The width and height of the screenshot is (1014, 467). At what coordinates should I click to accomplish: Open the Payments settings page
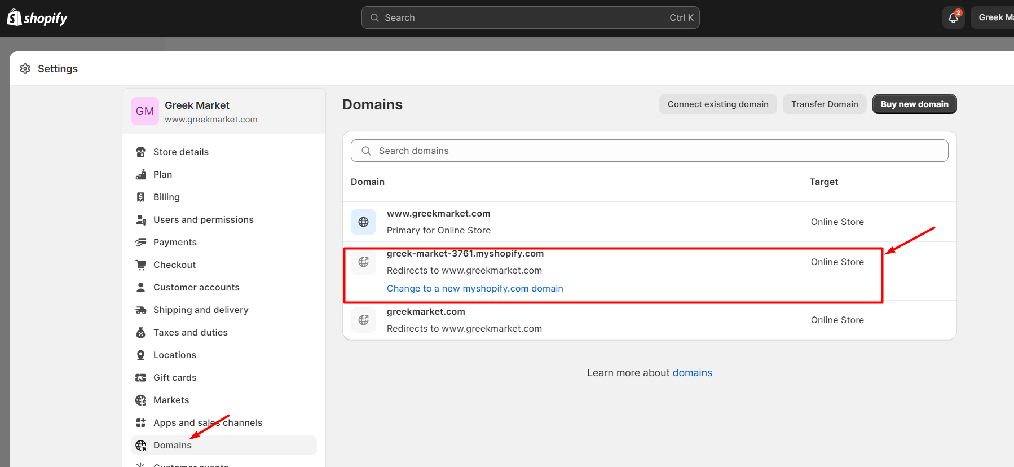175,242
